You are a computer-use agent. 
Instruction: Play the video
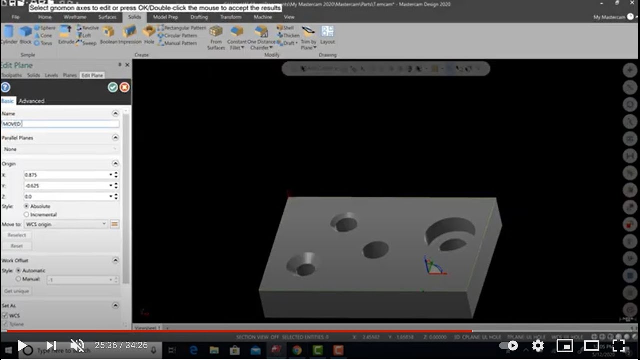[22, 345]
